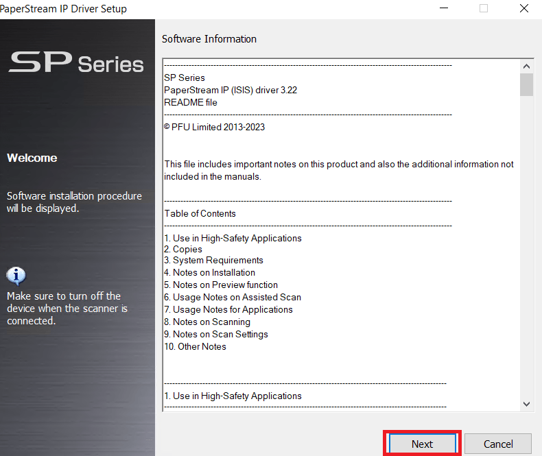Click '© PFU Limited 2013-2023' text

pos(214,127)
